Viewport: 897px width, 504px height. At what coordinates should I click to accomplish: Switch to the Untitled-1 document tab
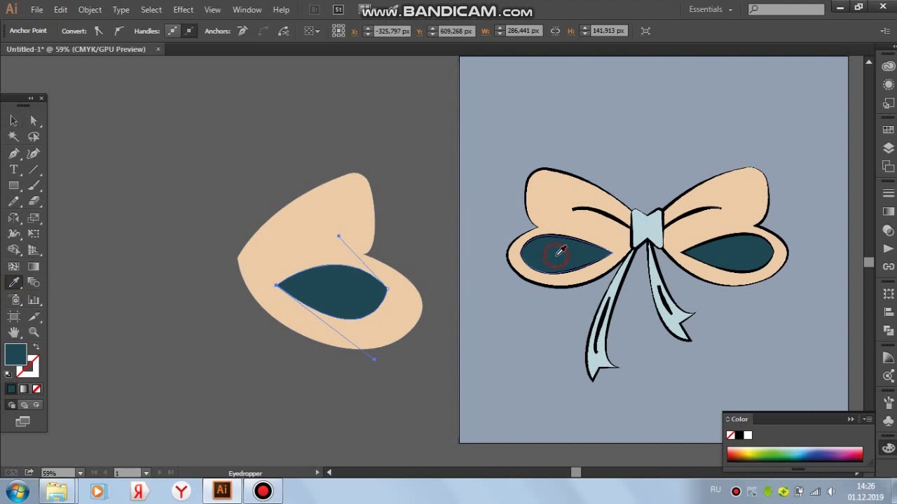pos(76,49)
